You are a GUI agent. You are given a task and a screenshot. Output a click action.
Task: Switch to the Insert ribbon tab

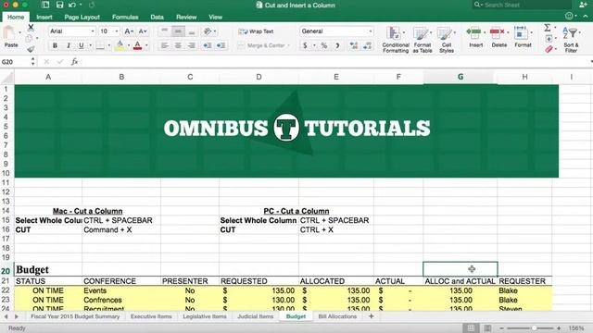[x=44, y=17]
